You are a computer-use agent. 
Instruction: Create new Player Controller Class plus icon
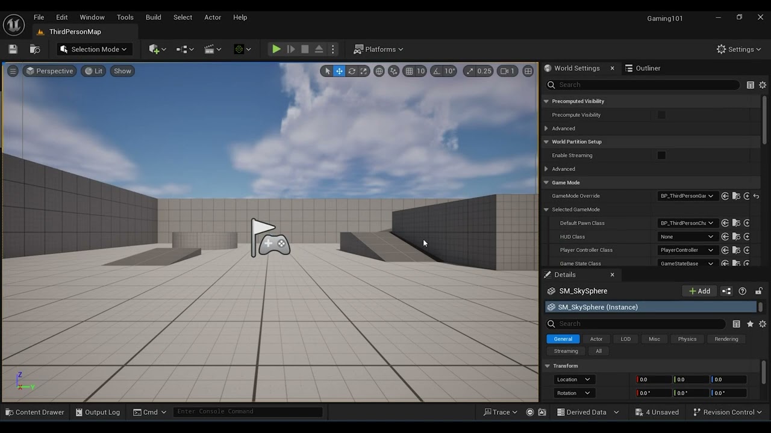[747, 250]
